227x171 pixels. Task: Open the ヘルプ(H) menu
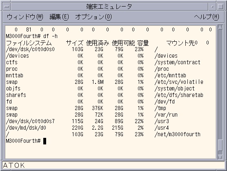(207, 17)
